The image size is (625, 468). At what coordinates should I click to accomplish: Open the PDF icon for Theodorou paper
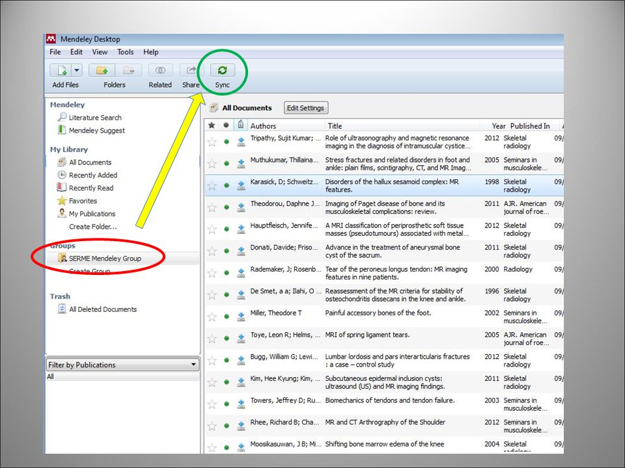coord(241,207)
